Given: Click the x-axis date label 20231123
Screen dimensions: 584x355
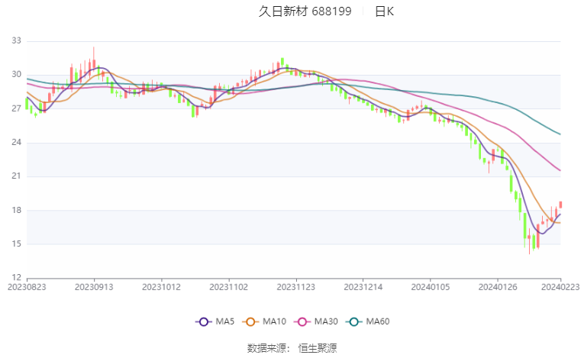Looking at the screenshot, I should point(295,287).
